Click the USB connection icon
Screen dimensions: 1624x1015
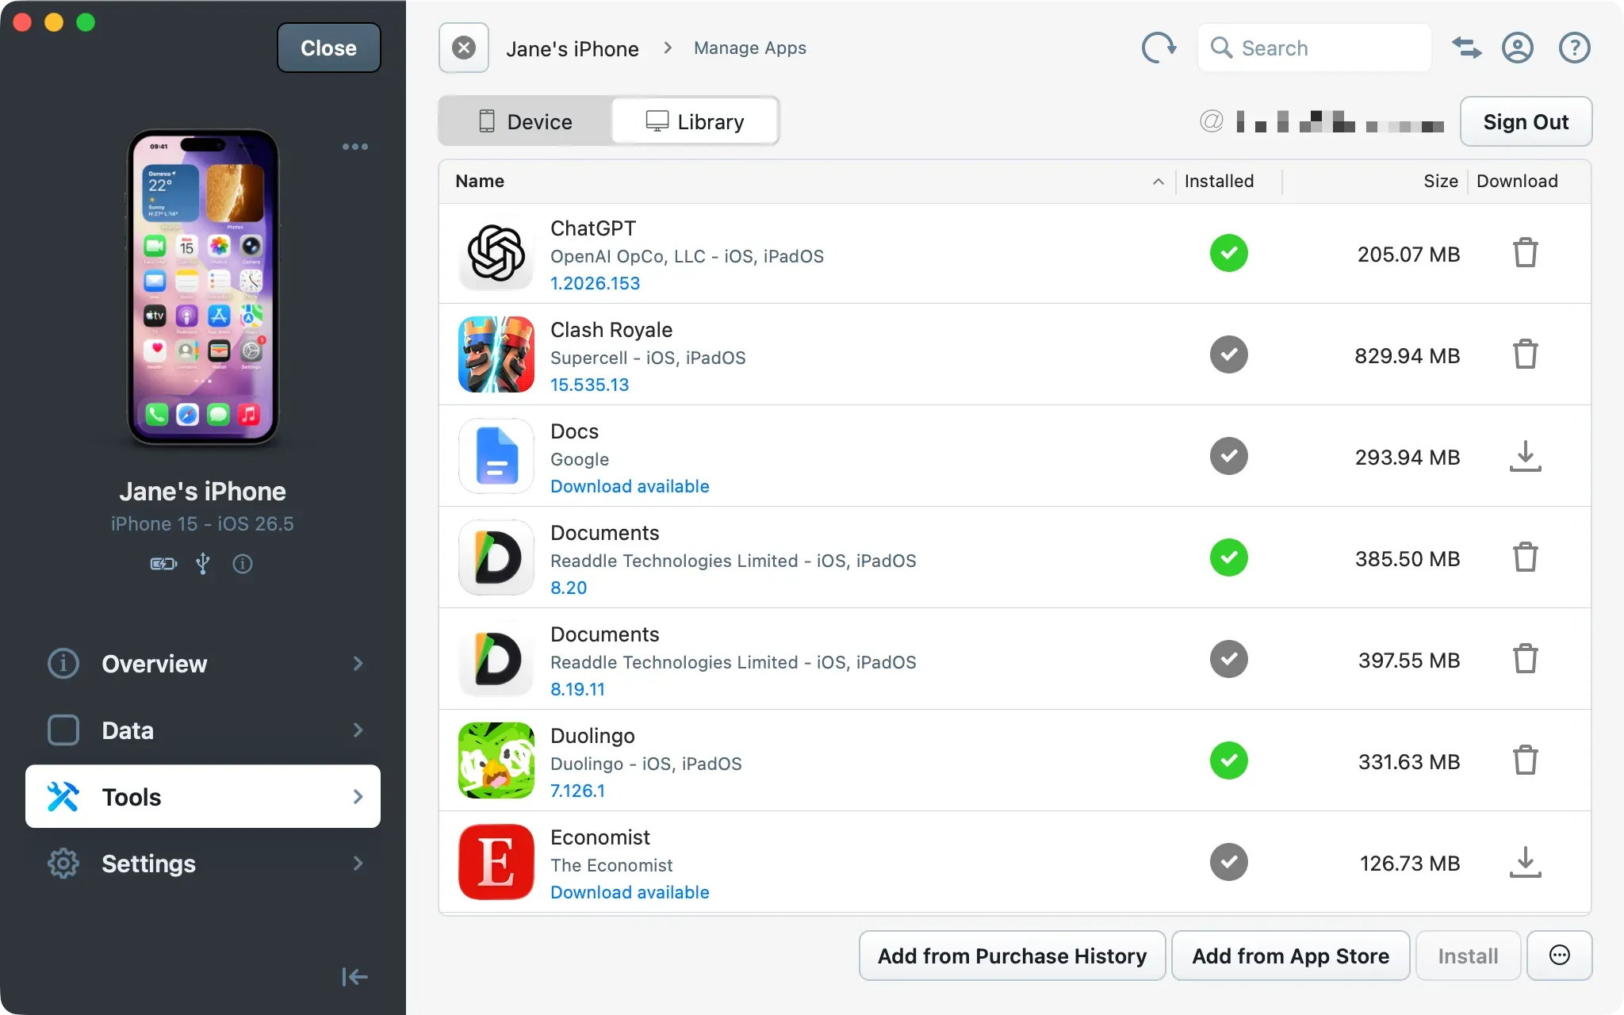tap(203, 564)
